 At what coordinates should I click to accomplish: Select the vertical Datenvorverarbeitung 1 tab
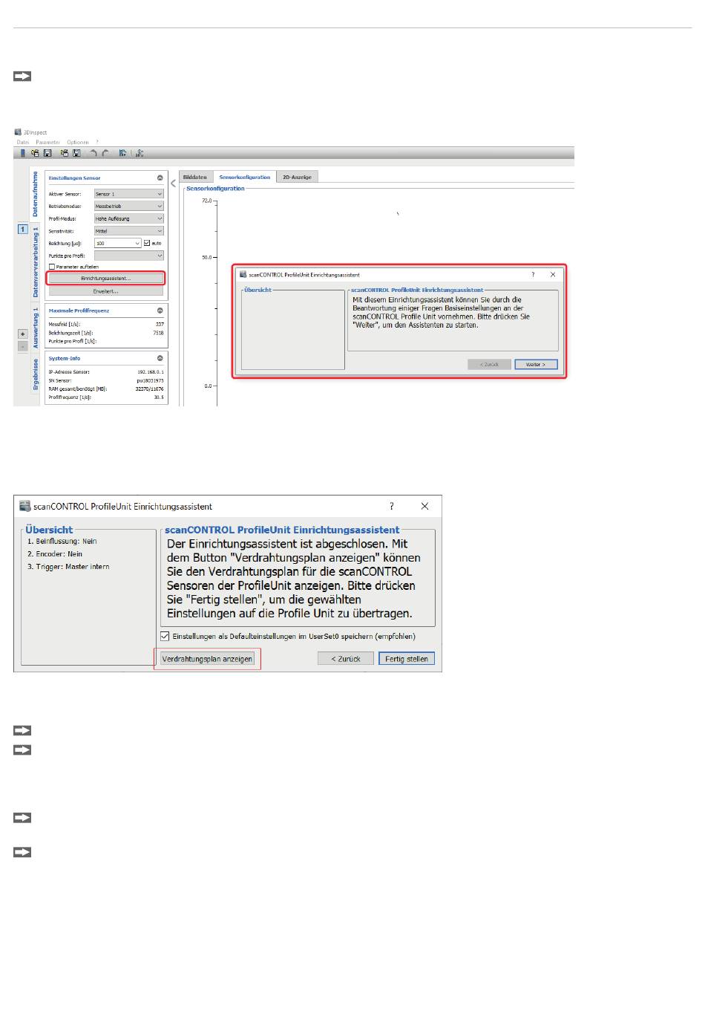pos(35,262)
